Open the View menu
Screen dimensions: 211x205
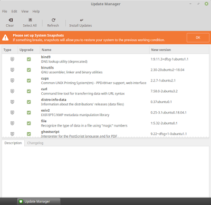tap(25, 12)
